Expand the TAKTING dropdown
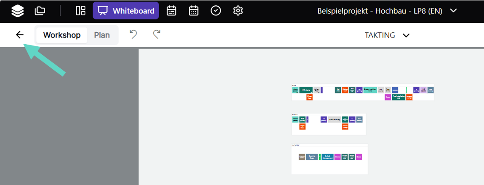This screenshot has height=185, width=484. click(387, 35)
